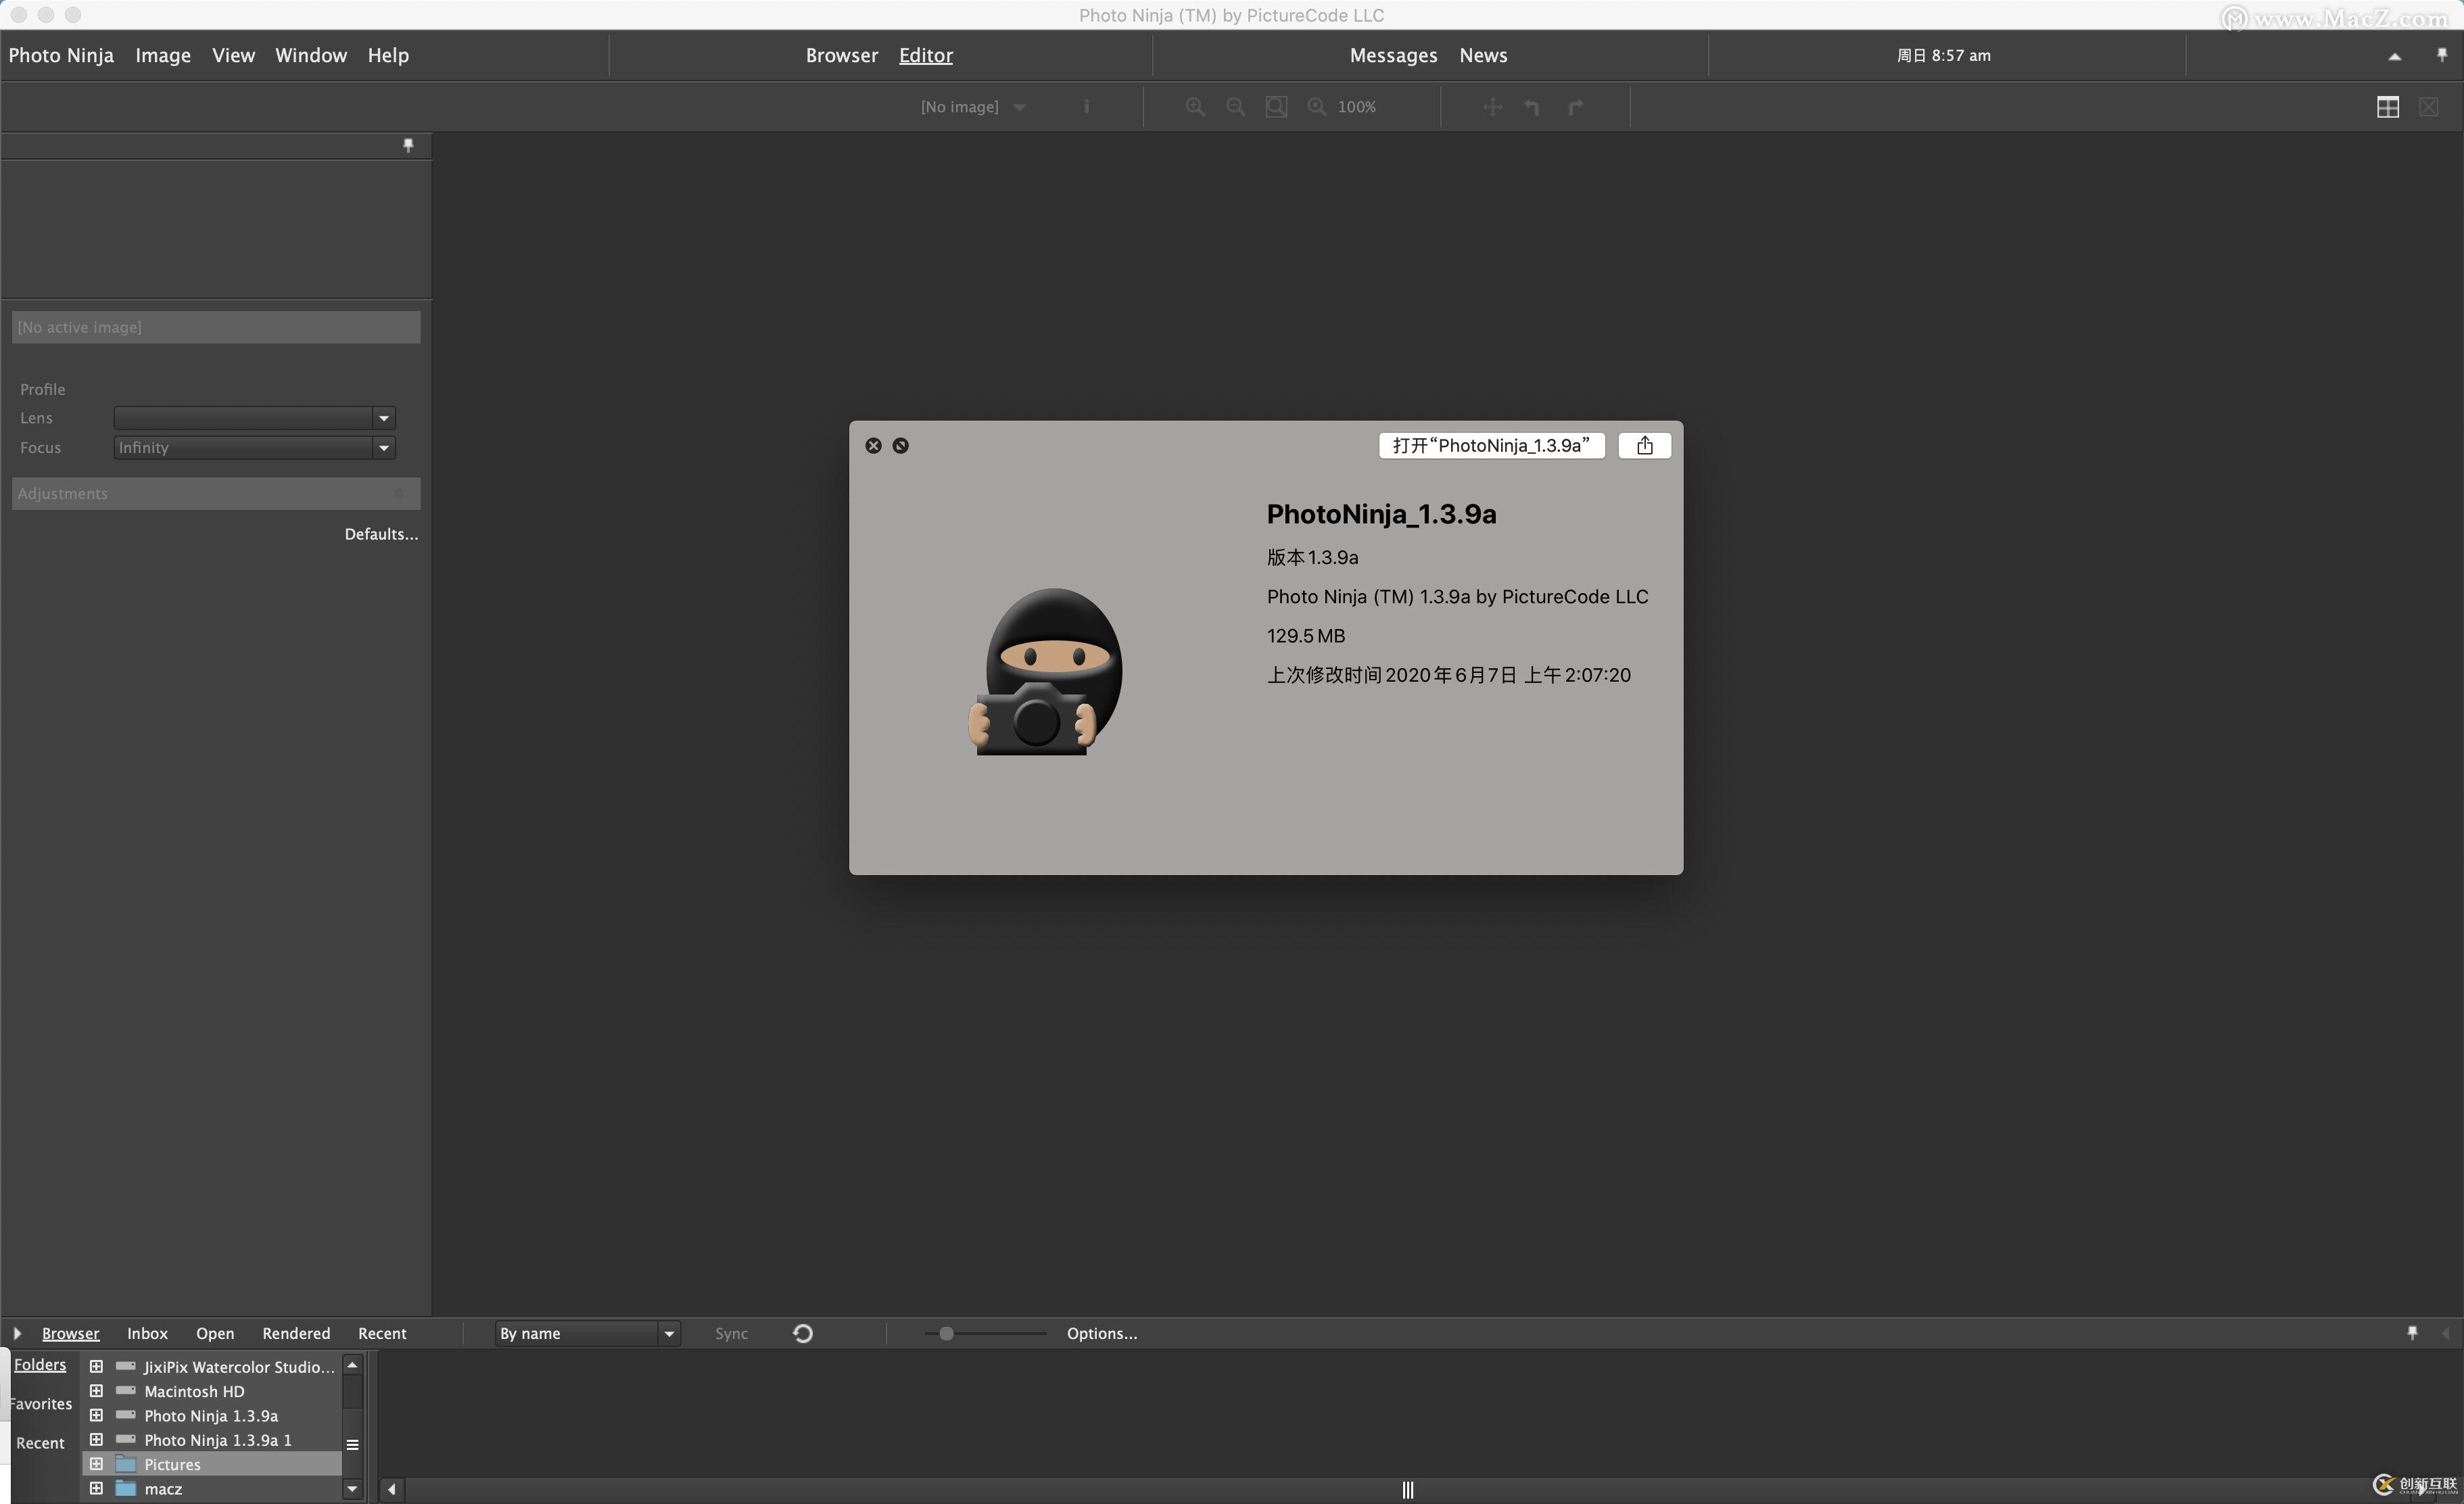Click the Options... button
Image resolution: width=2464 pixels, height=1504 pixels.
1102,1333
